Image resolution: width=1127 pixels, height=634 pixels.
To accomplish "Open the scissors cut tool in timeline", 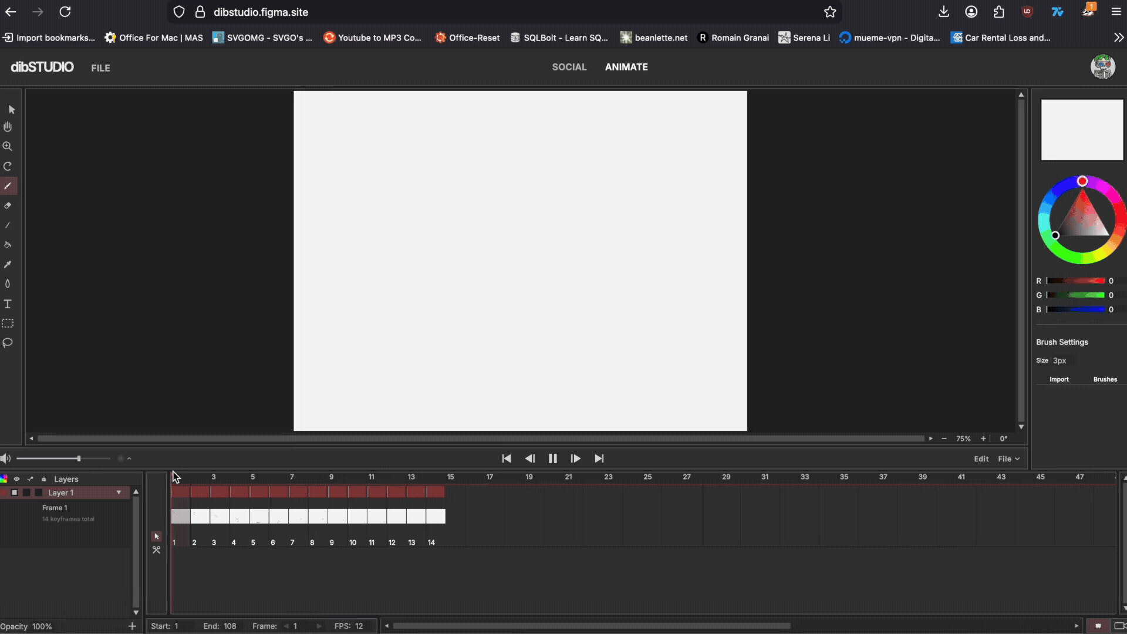I will point(156,550).
